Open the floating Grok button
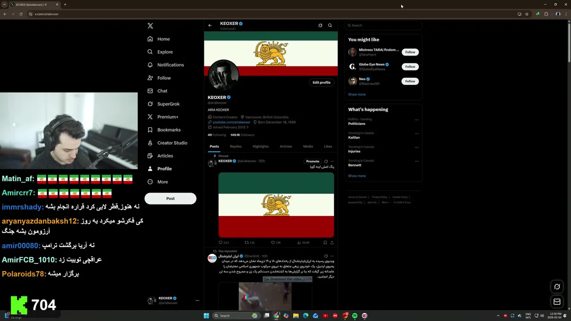 [x=557, y=287]
